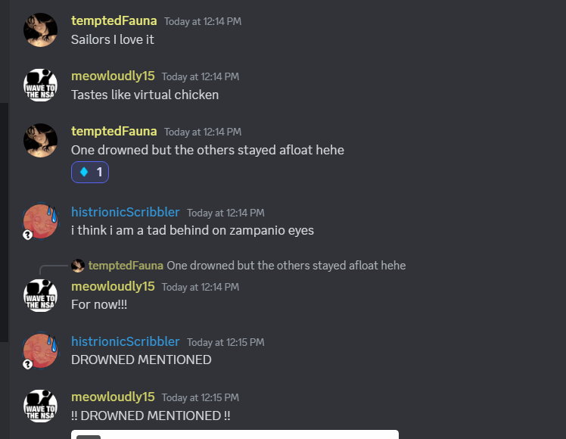Click the message text "Sailors I love it"
The image size is (566, 439).
tap(113, 39)
